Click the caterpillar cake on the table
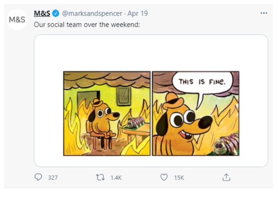This screenshot has width=278, height=197. pyautogui.click(x=136, y=124)
